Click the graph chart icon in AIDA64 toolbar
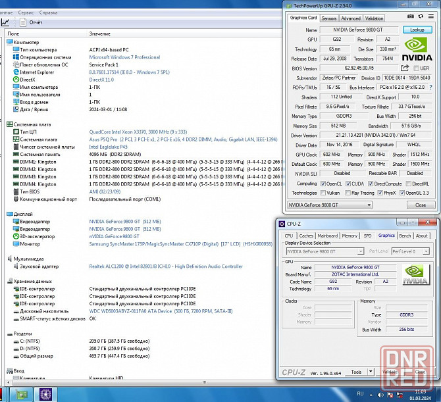This screenshot has width=441, height=402. click(x=5, y=22)
